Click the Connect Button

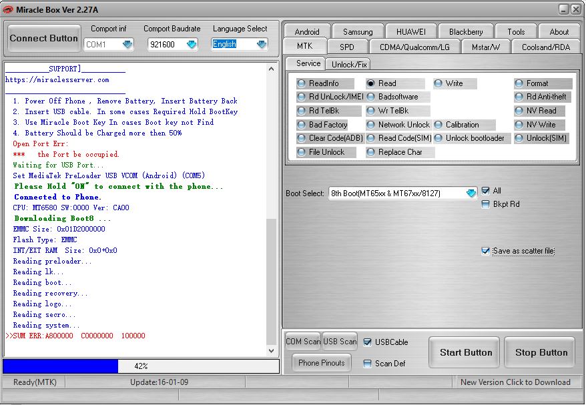coord(44,38)
